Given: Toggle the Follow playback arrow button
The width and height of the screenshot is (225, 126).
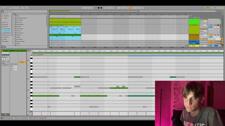Looking at the screenshot, I should click(82, 8).
